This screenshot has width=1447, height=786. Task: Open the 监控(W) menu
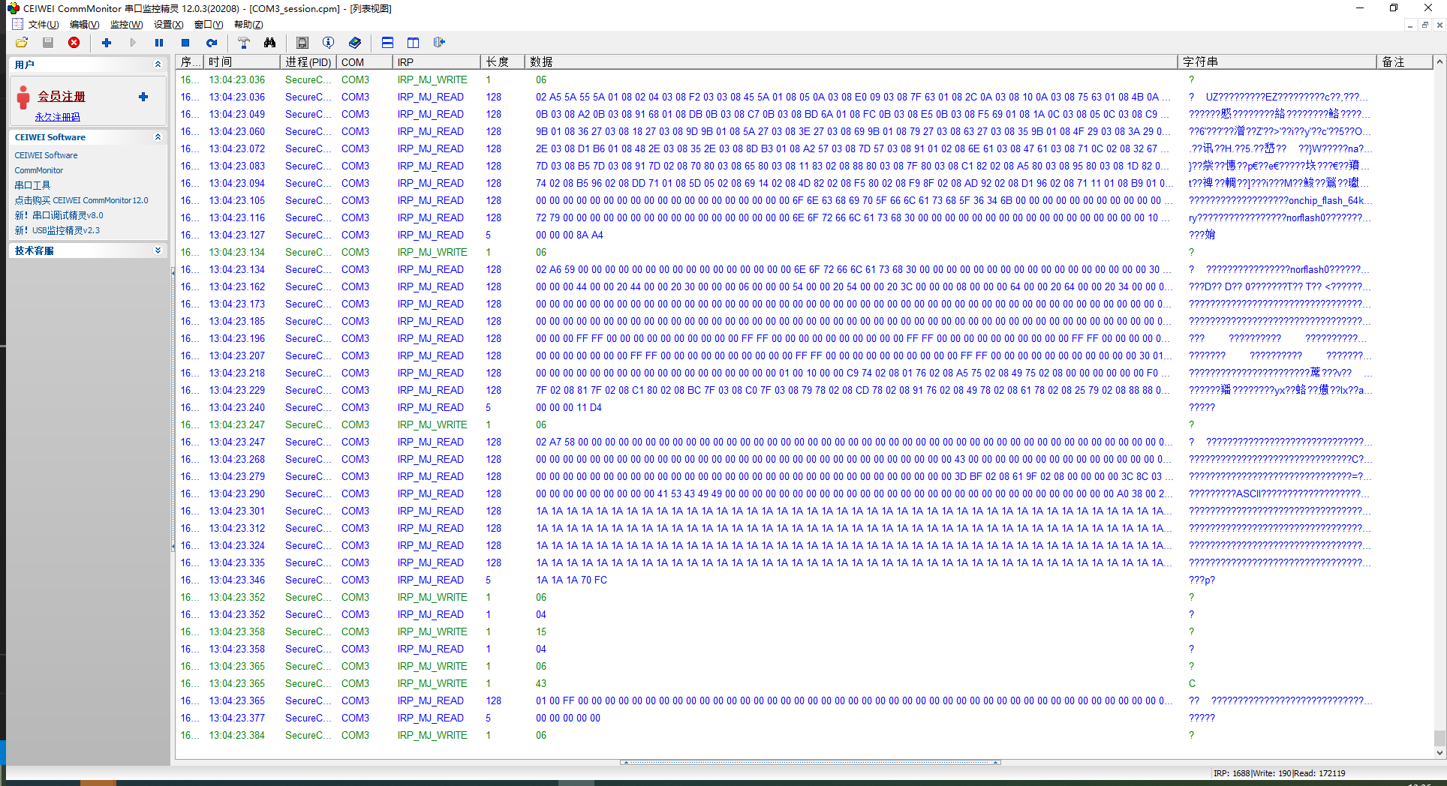coord(126,25)
